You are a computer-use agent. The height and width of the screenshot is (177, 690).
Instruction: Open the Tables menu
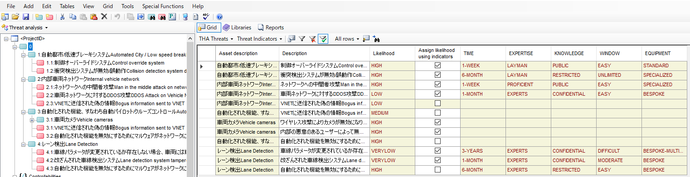(x=67, y=6)
